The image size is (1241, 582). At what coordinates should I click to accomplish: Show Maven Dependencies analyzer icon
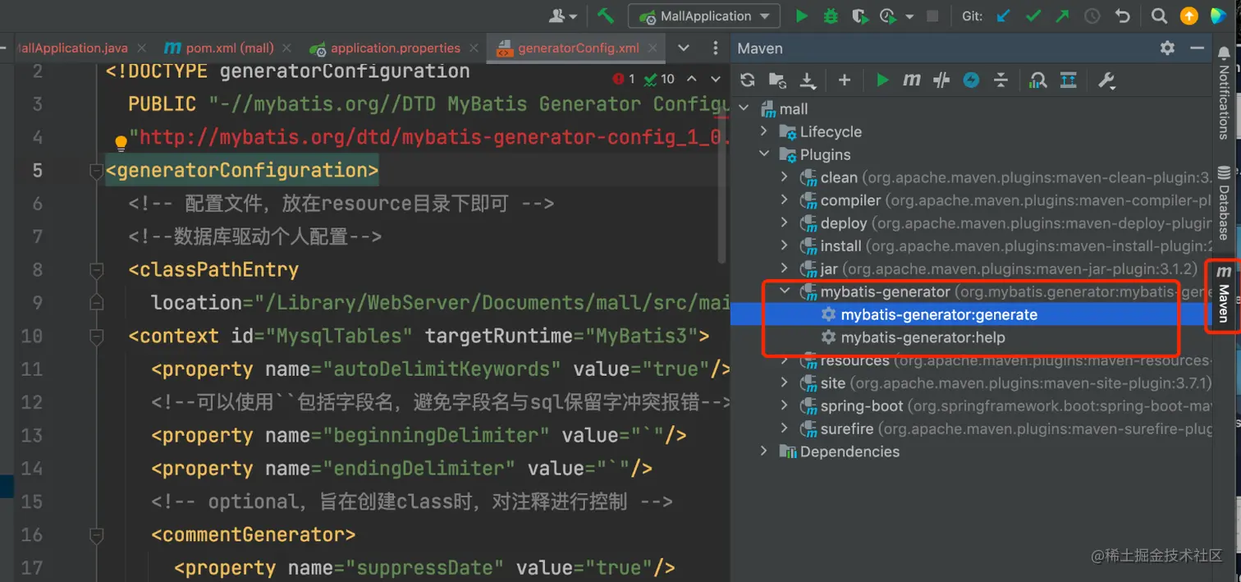(1038, 80)
